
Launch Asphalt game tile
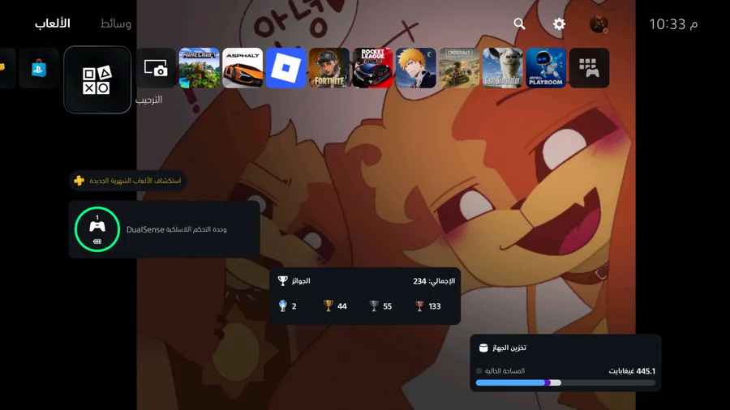[243, 68]
